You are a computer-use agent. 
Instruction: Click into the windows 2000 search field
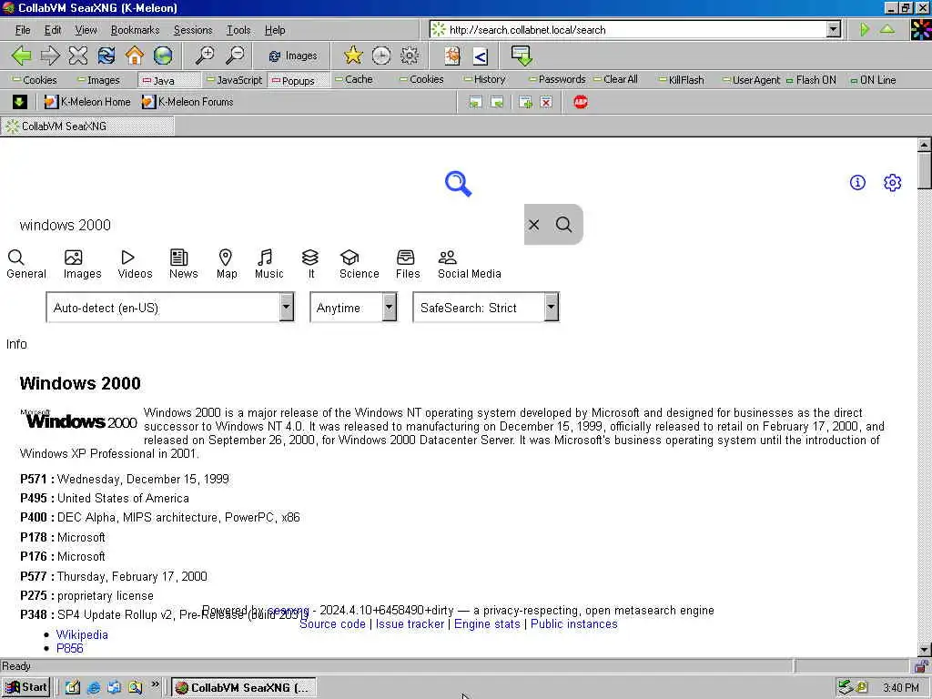coord(268,225)
